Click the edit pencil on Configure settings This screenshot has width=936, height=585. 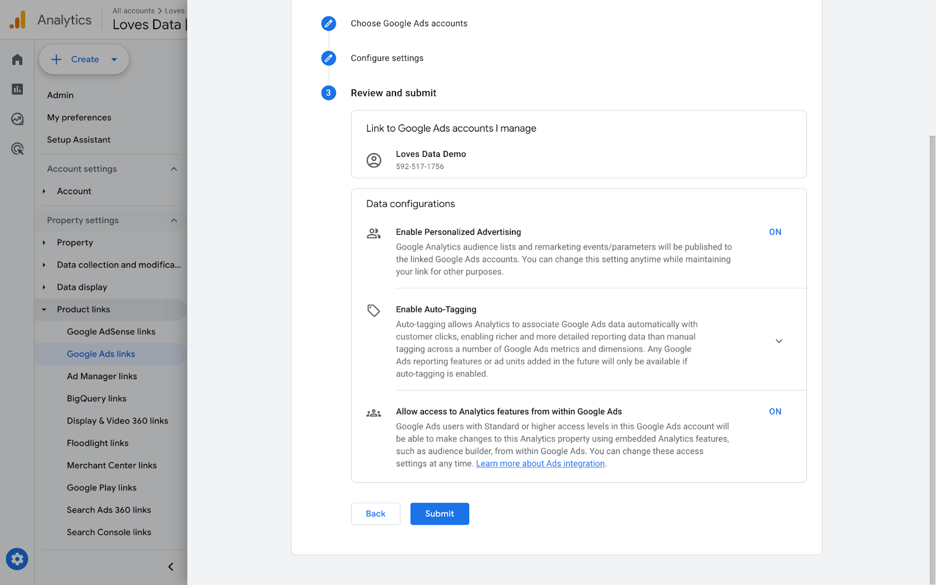tap(328, 58)
